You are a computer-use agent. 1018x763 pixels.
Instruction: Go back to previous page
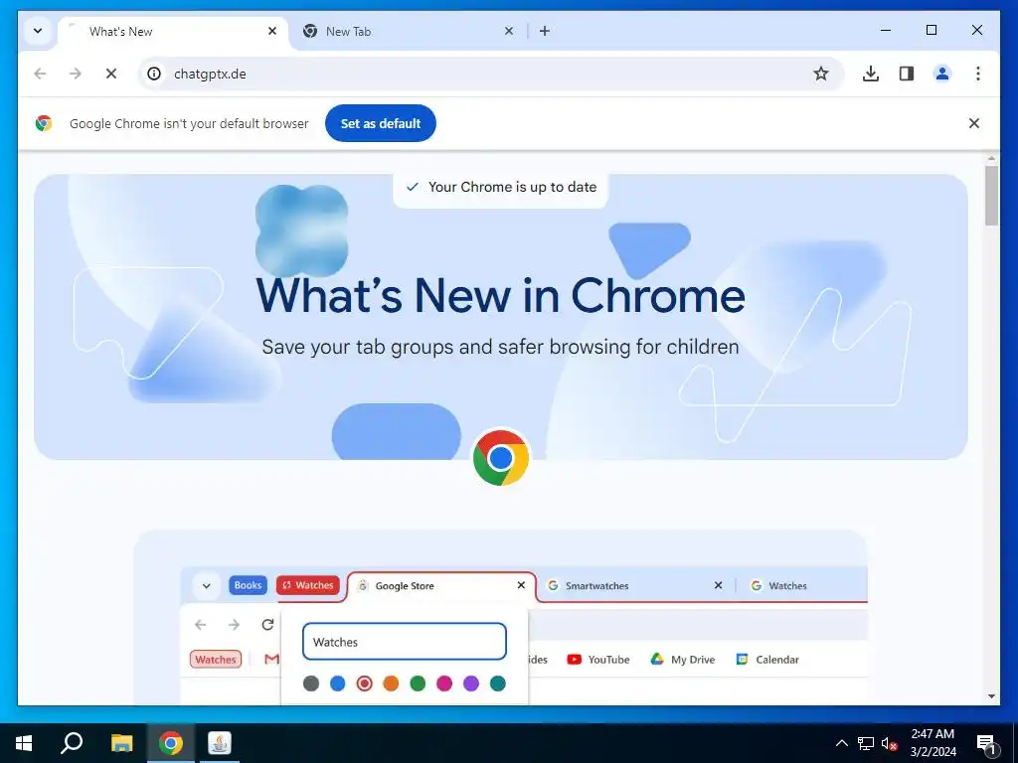click(x=40, y=74)
